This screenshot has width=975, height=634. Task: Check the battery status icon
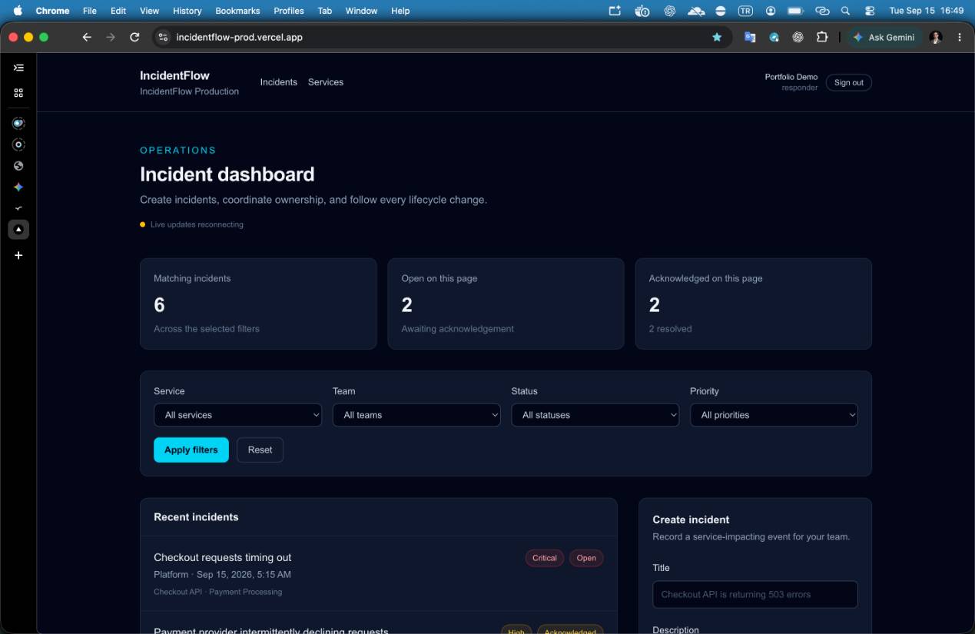click(796, 11)
